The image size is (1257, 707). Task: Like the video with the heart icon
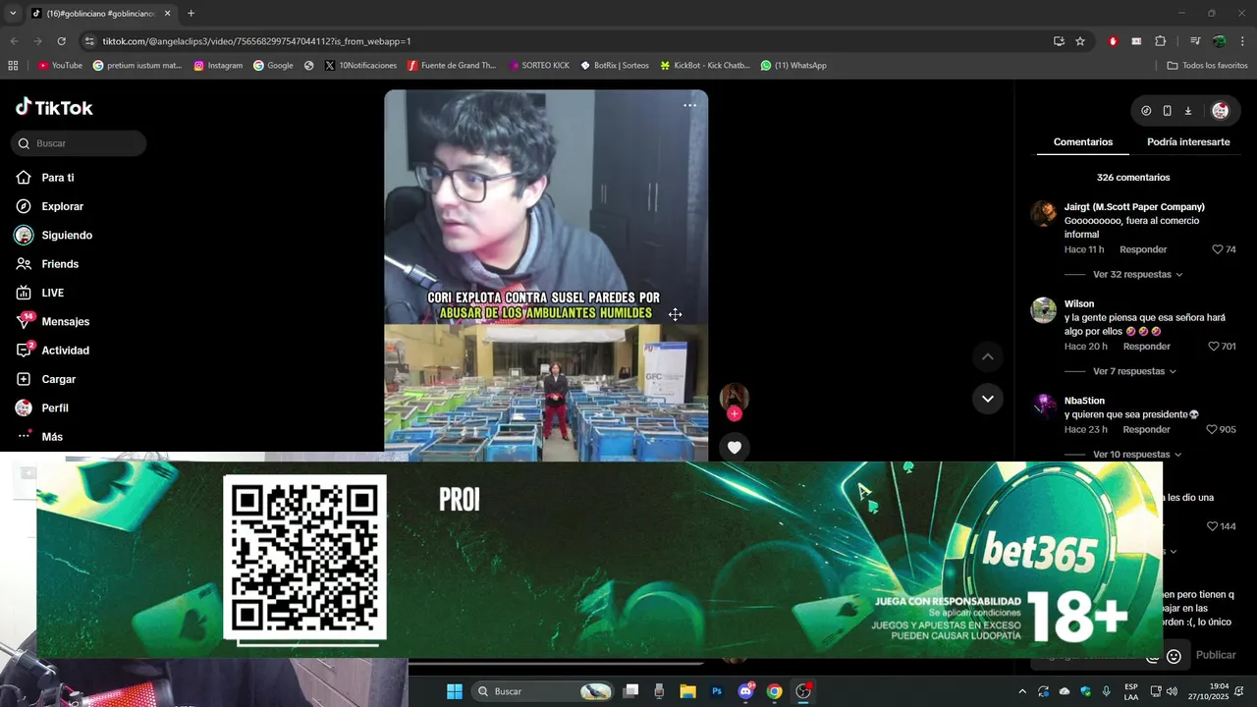pyautogui.click(x=734, y=448)
